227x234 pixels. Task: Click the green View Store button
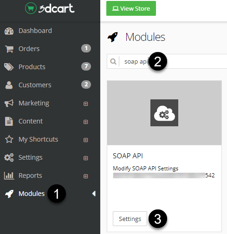coord(131,8)
